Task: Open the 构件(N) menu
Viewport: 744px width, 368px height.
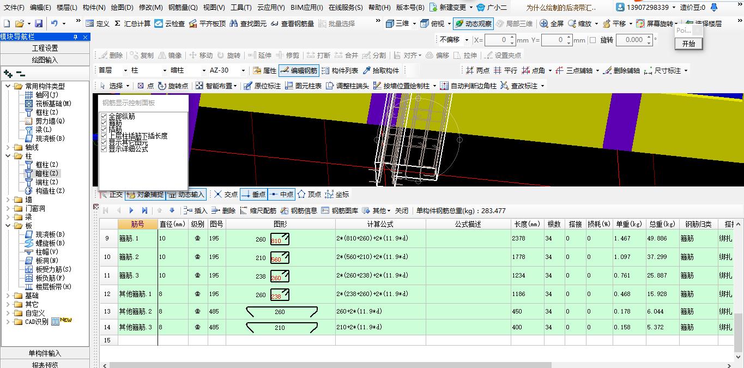Action: point(94,8)
